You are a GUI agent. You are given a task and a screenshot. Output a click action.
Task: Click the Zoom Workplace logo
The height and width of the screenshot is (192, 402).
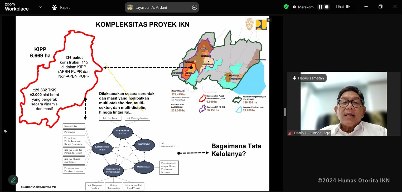17,7
